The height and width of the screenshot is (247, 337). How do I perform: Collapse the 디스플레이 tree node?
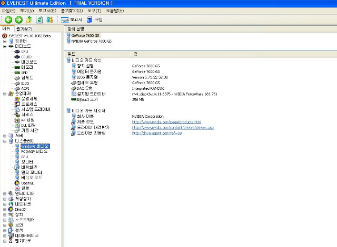(x=5, y=141)
